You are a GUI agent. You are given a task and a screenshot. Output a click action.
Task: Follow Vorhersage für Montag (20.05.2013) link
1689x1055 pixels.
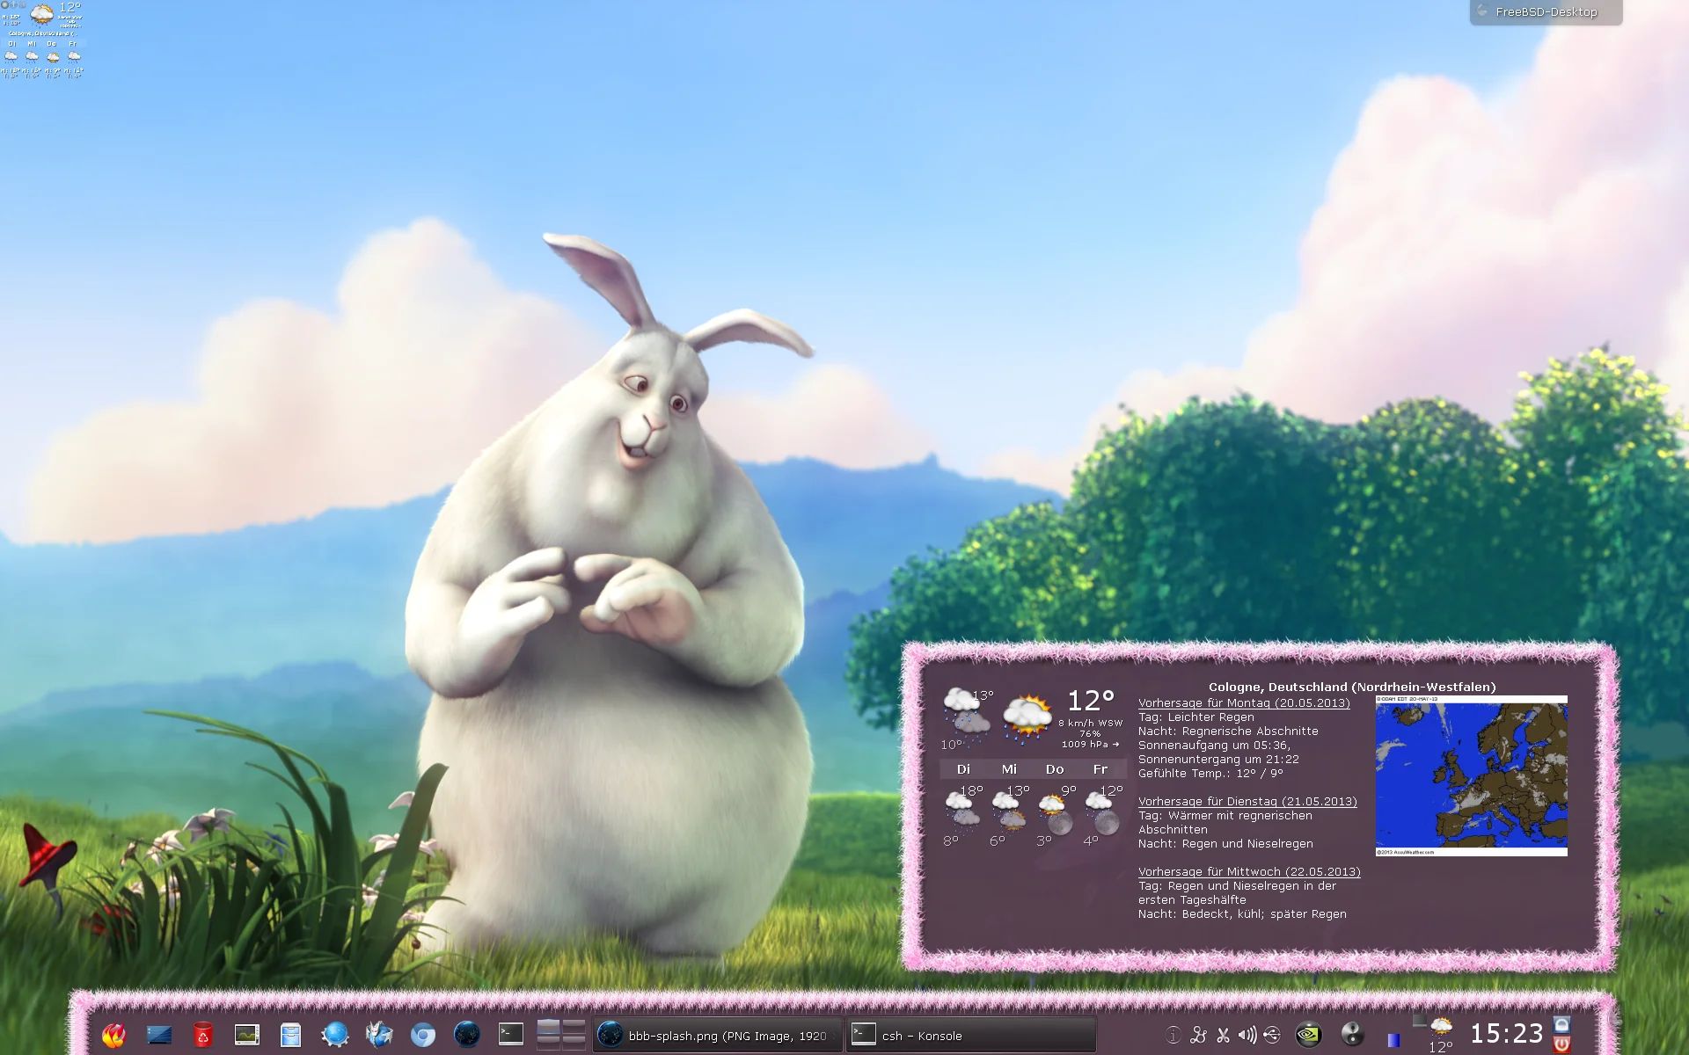point(1244,703)
